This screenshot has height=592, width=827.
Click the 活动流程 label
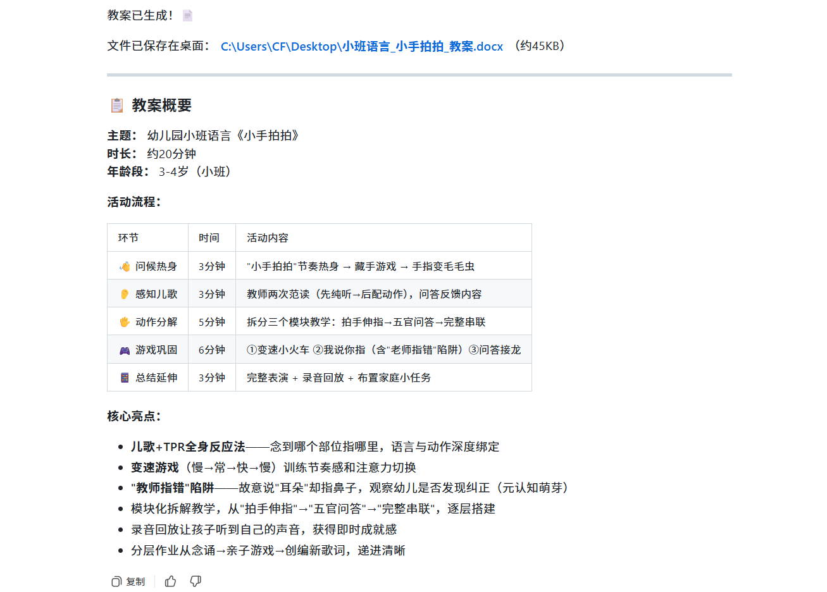[134, 202]
